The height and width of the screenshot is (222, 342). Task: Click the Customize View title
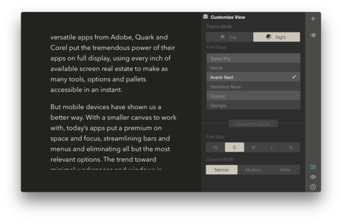pos(228,17)
